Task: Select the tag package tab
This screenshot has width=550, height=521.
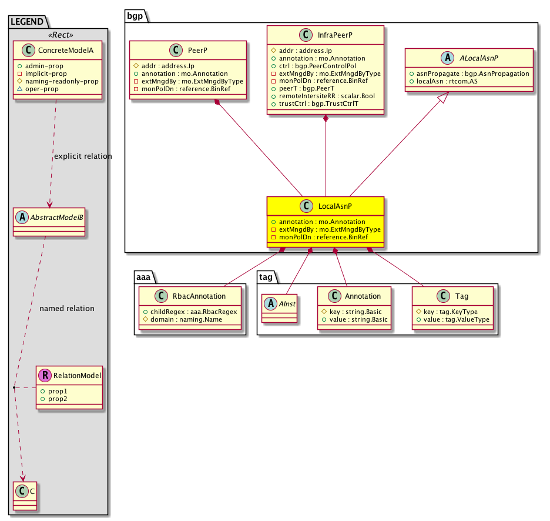Action: (265, 275)
